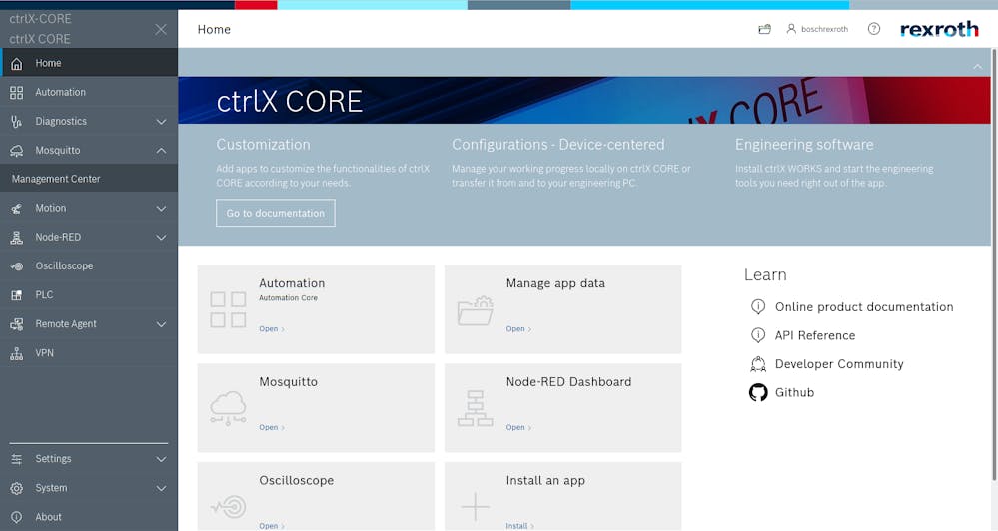Click the Remote Agent icon in sidebar
Image resolution: width=998 pixels, height=531 pixels.
tap(17, 324)
